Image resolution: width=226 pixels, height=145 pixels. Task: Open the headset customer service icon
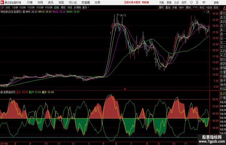click(x=191, y=2)
